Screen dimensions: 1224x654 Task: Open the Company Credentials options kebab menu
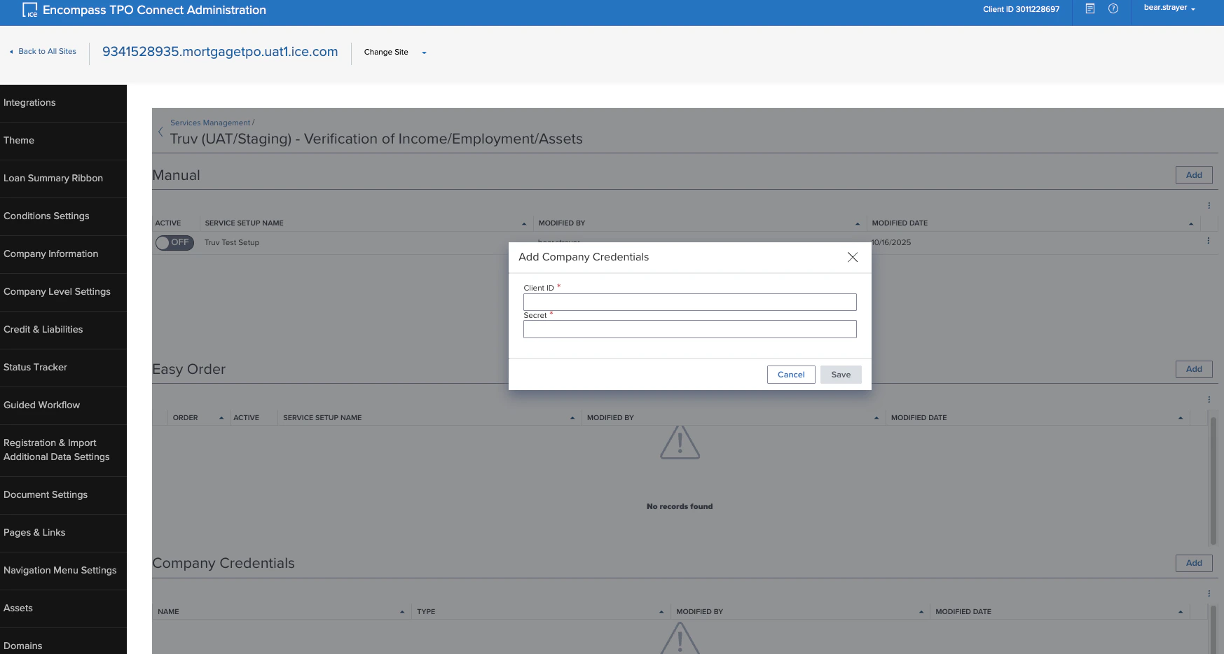click(x=1208, y=592)
